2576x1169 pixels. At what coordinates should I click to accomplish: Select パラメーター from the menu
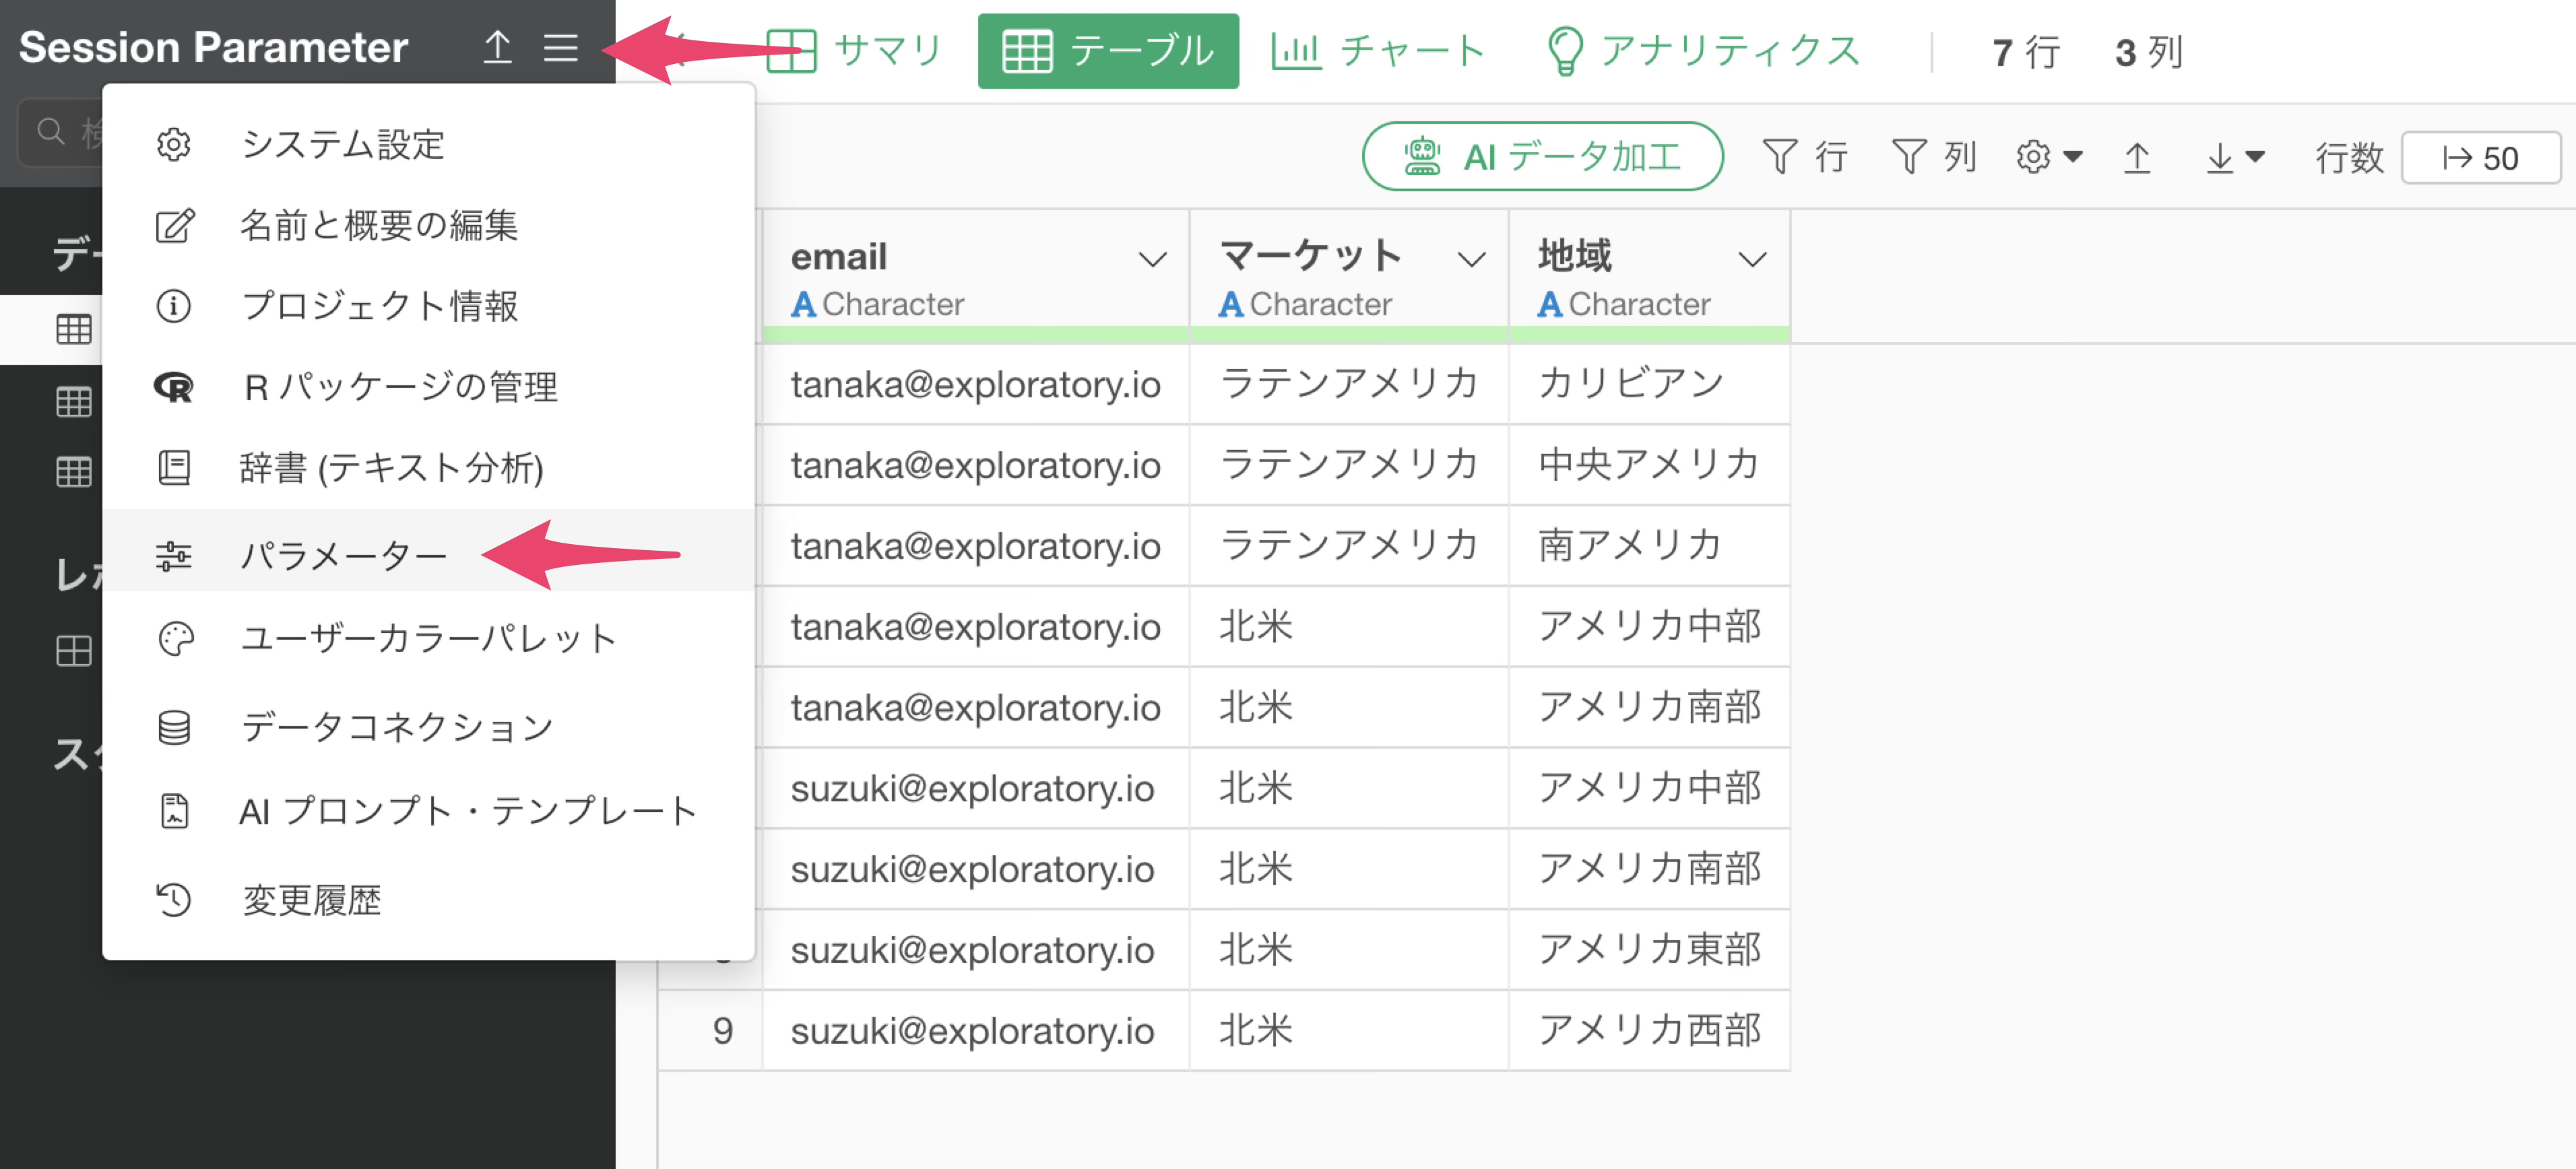pyautogui.click(x=343, y=555)
